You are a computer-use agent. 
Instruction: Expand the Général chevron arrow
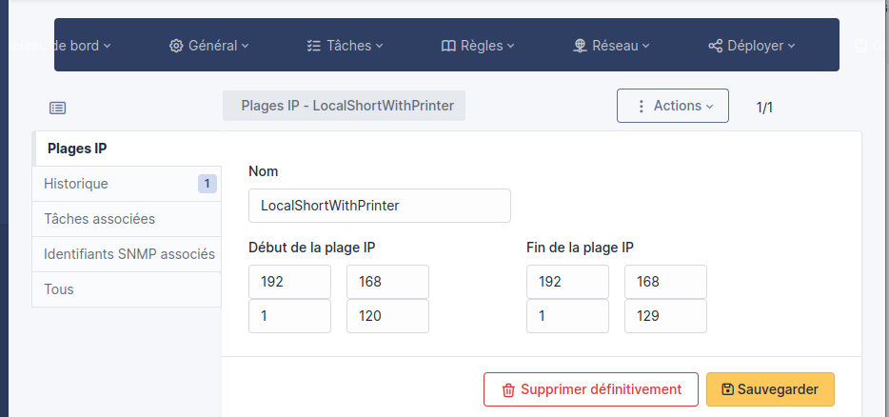point(245,46)
